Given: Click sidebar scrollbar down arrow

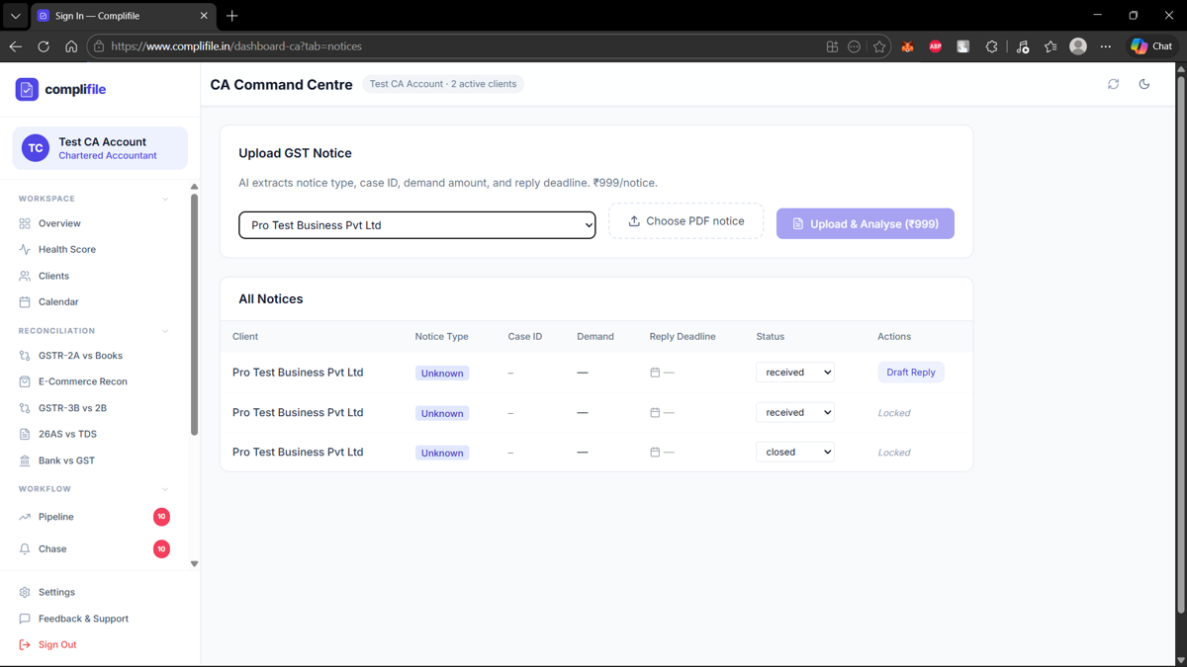Looking at the screenshot, I should (194, 564).
